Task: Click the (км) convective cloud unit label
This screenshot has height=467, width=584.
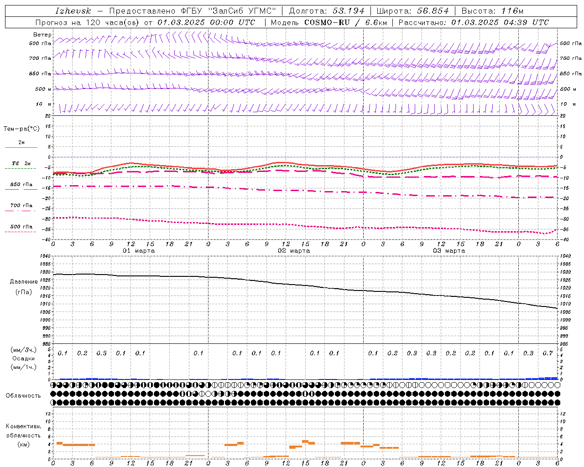Action: 24,444
